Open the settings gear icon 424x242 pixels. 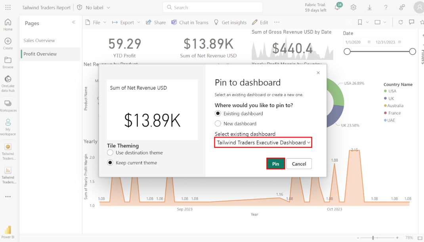coord(353,8)
